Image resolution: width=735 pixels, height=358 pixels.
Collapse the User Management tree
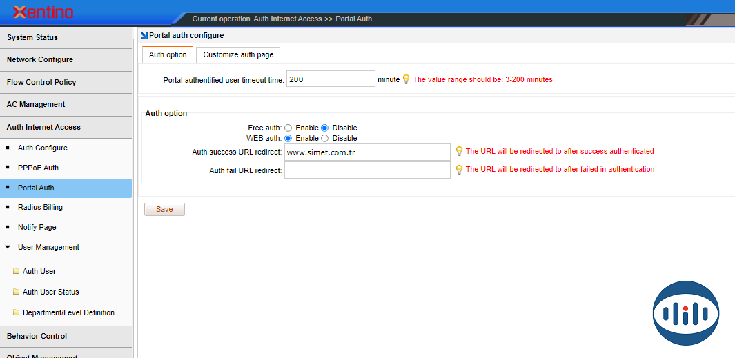click(x=8, y=247)
